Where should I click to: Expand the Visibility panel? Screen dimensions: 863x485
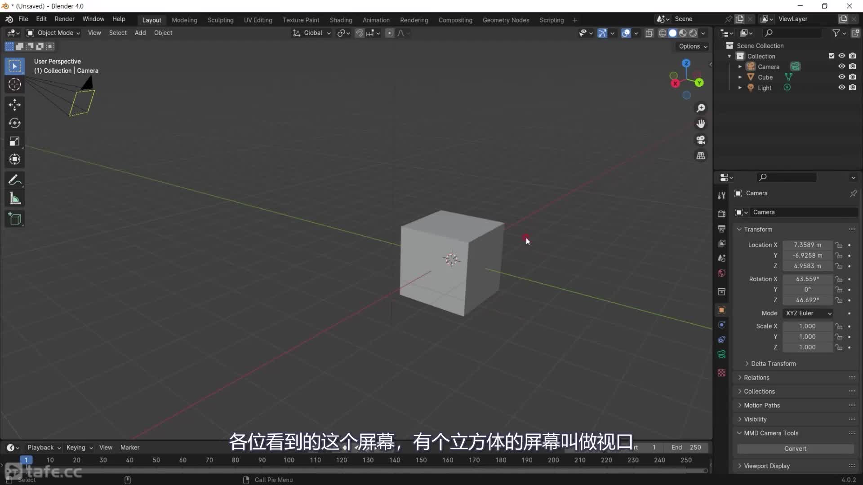click(755, 419)
